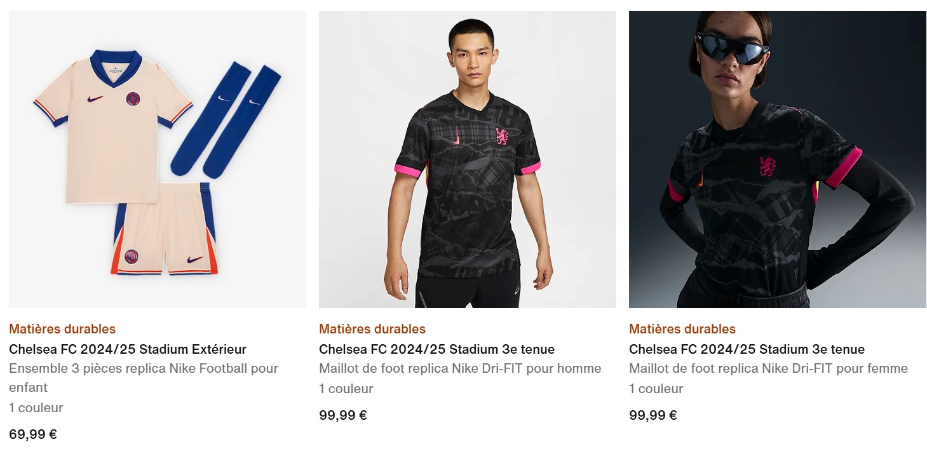Open the women's third kit model photo
The height and width of the screenshot is (449, 927).
777,159
